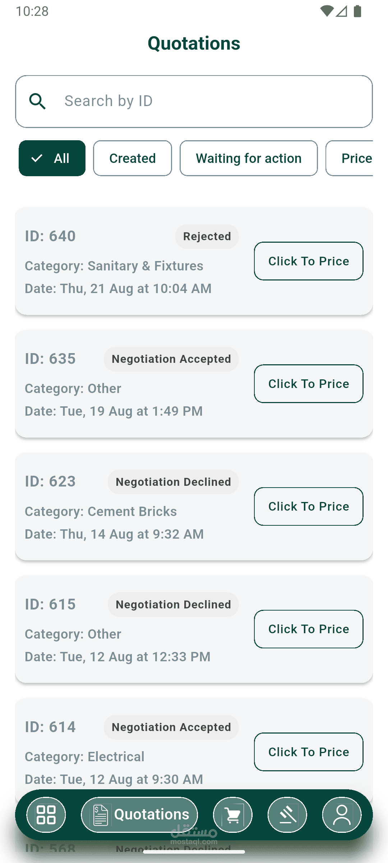Filter by Waiting for action status

pos(249,158)
